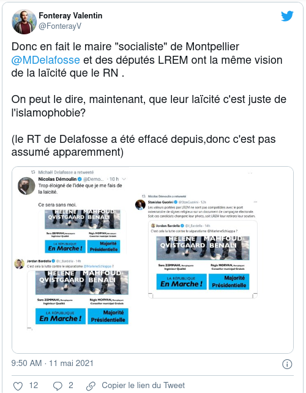Click the Twitter bird logo

[x=287, y=16]
